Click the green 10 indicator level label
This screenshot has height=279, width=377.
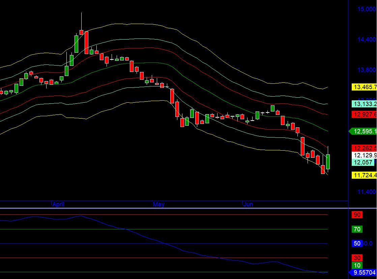357,265
